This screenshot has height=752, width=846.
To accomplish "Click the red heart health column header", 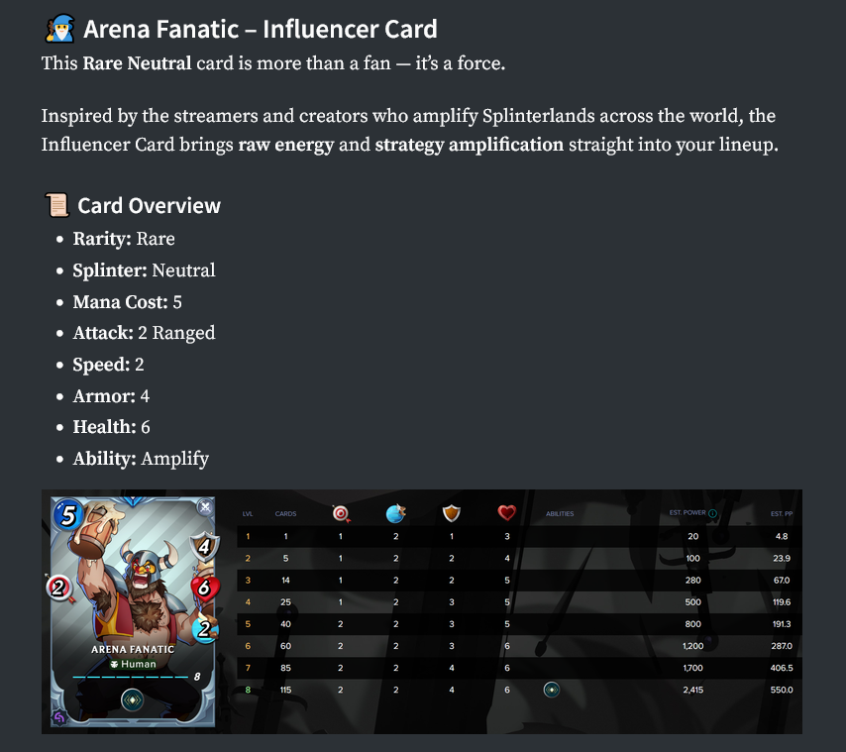I will coord(506,513).
